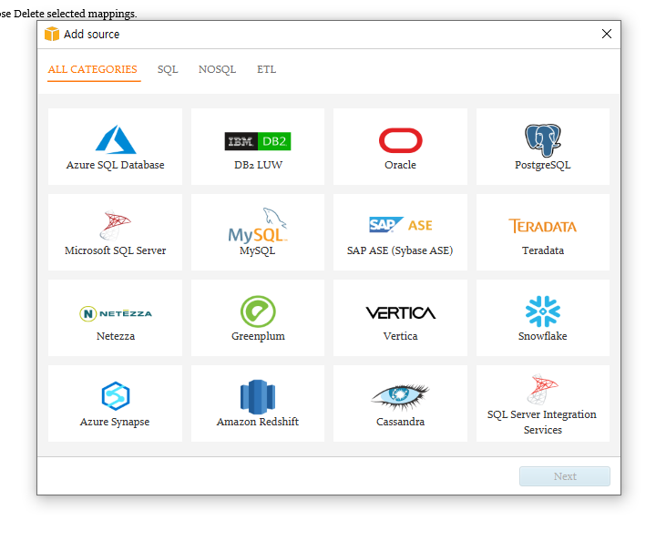Click the 'Snowflake' text label
Screen dimensions: 656x541
coord(543,337)
